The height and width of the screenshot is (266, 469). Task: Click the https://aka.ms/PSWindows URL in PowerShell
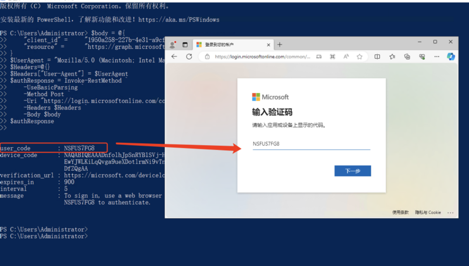[179, 20]
